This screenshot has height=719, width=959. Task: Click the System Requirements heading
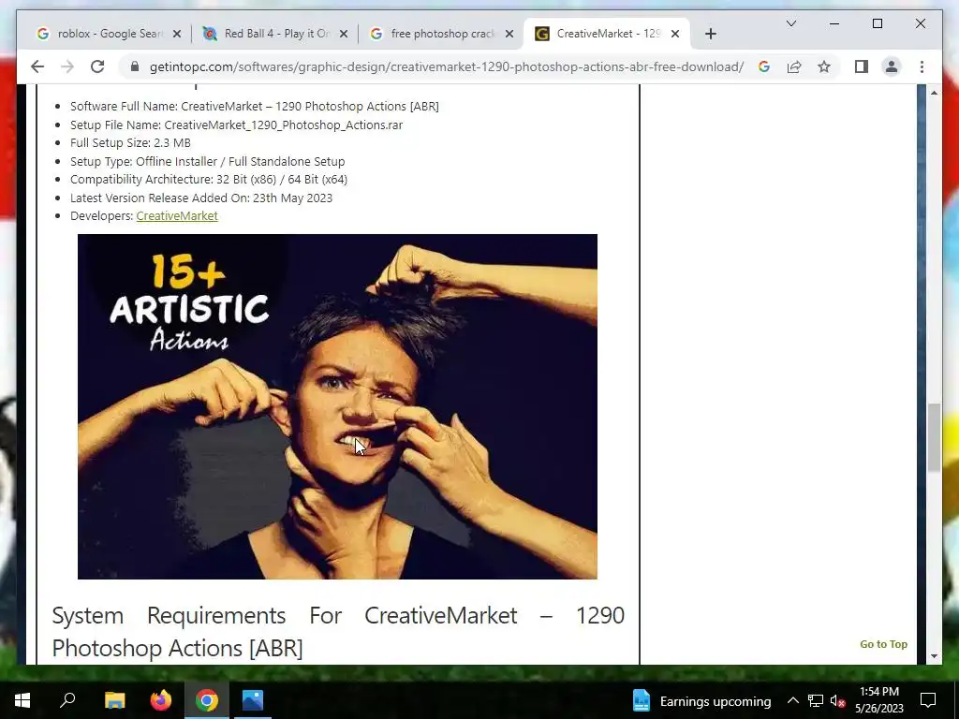click(338, 632)
